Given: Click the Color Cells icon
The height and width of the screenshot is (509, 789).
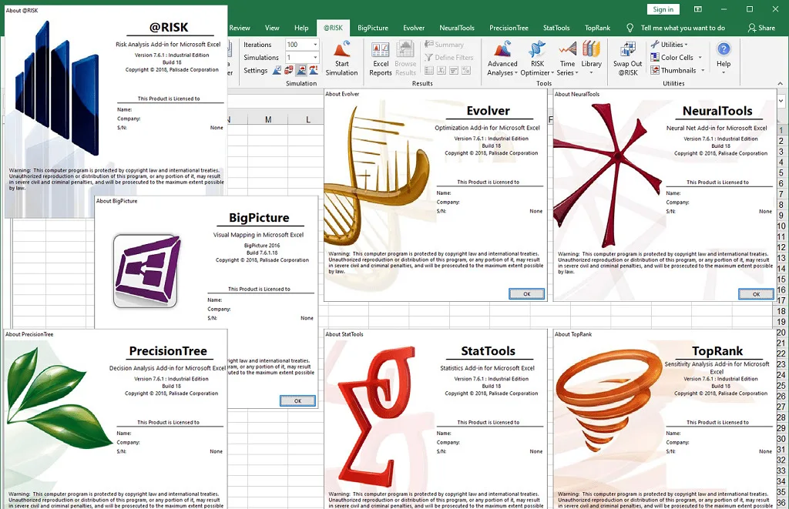Looking at the screenshot, I should 655,57.
